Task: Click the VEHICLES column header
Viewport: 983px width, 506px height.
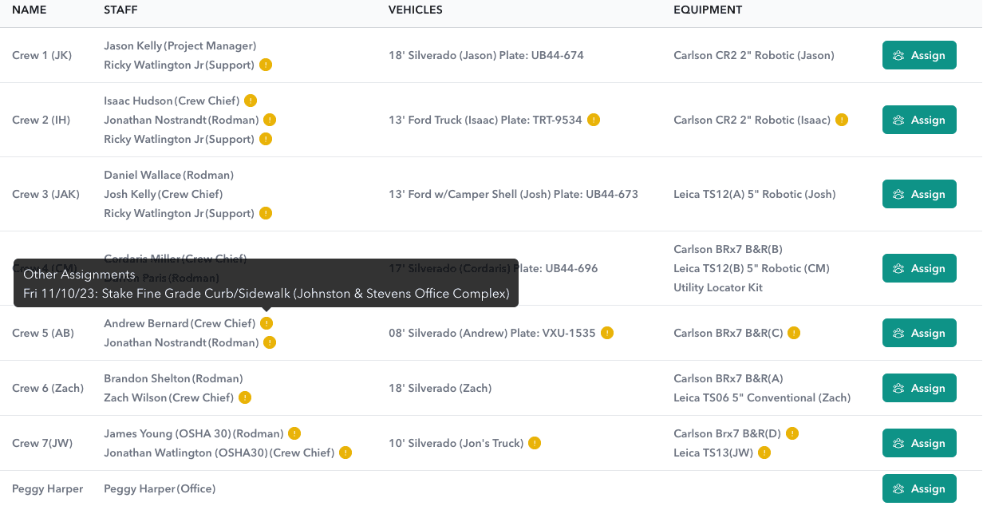Action: [x=415, y=10]
